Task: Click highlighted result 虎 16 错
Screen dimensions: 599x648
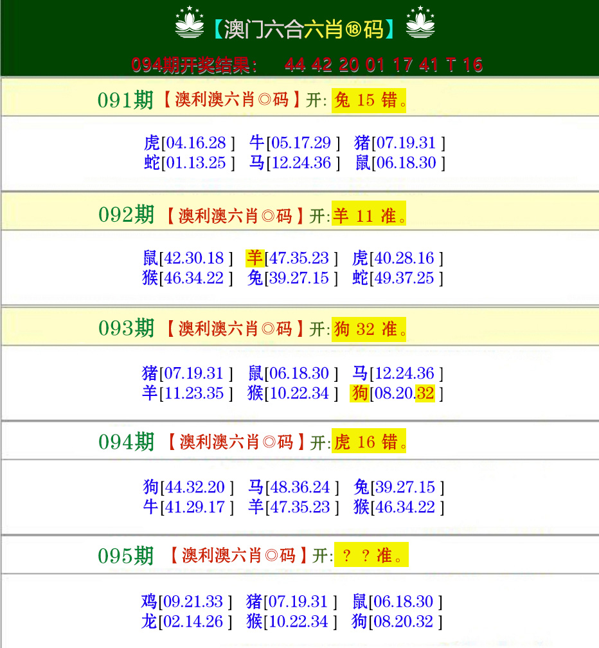Action: pyautogui.click(x=369, y=442)
